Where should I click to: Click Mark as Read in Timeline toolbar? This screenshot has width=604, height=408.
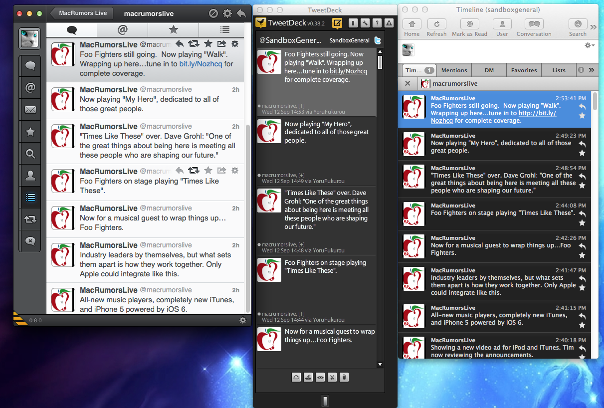tap(469, 27)
